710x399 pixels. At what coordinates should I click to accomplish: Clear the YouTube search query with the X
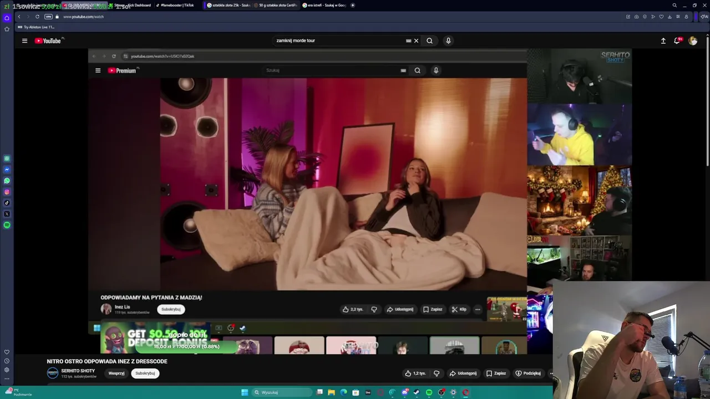click(x=416, y=40)
